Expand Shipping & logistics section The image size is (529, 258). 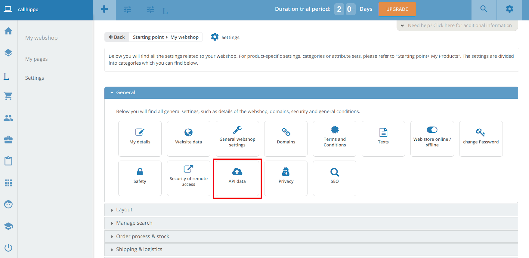[x=311, y=250]
